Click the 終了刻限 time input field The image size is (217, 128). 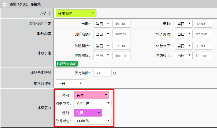[203, 34]
